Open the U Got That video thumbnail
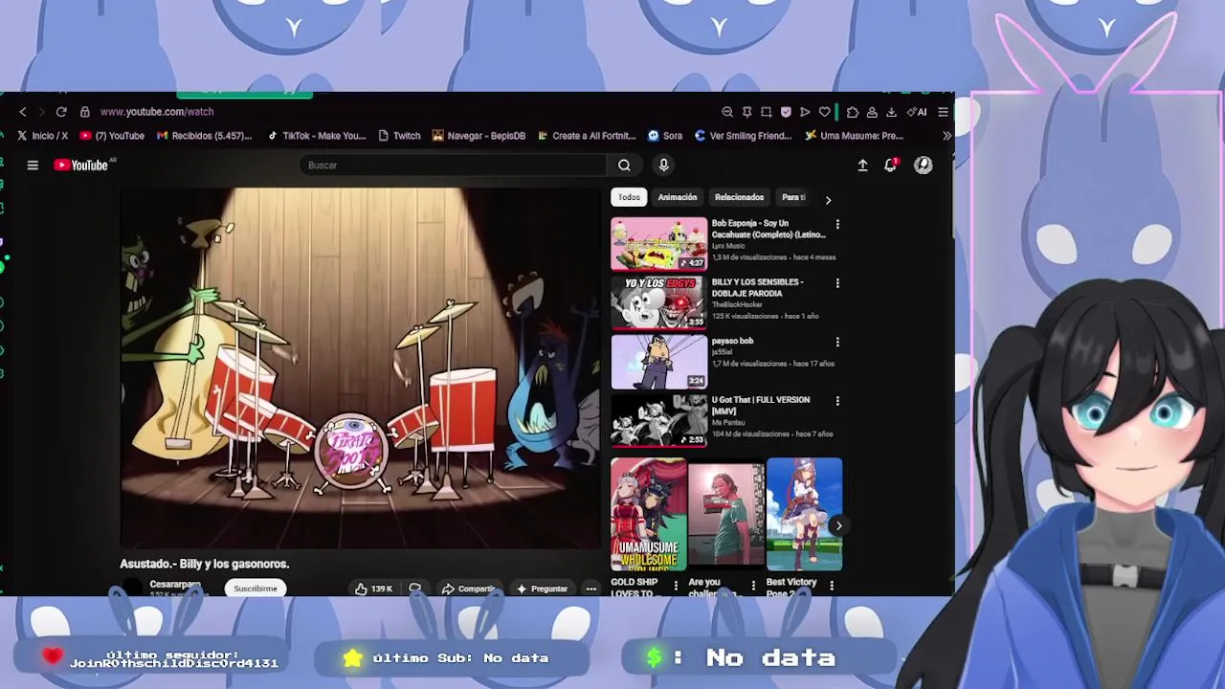The width and height of the screenshot is (1225, 689). click(x=659, y=421)
